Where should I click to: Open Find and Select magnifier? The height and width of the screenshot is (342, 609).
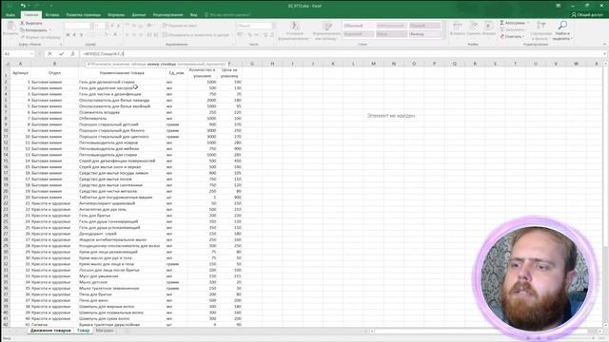(562, 30)
